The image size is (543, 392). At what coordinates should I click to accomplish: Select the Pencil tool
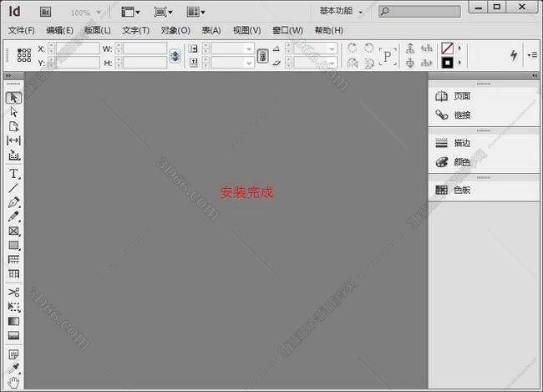13,216
